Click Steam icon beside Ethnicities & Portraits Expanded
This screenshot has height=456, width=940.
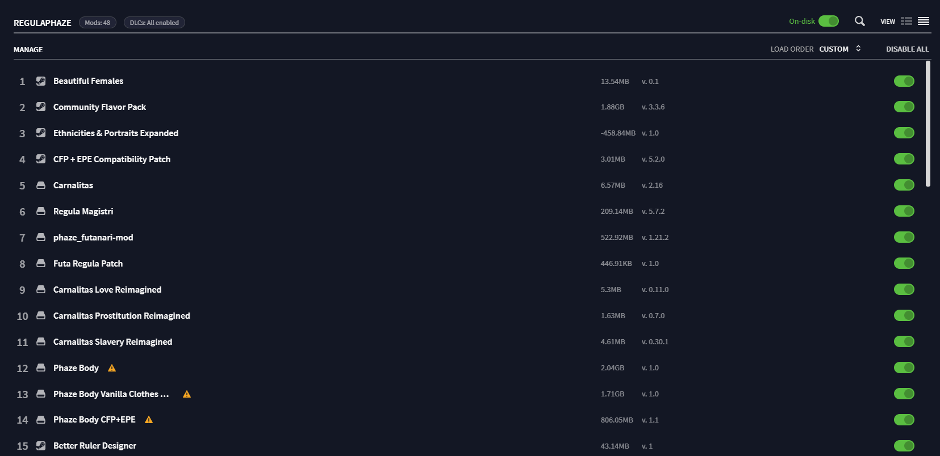tap(41, 133)
